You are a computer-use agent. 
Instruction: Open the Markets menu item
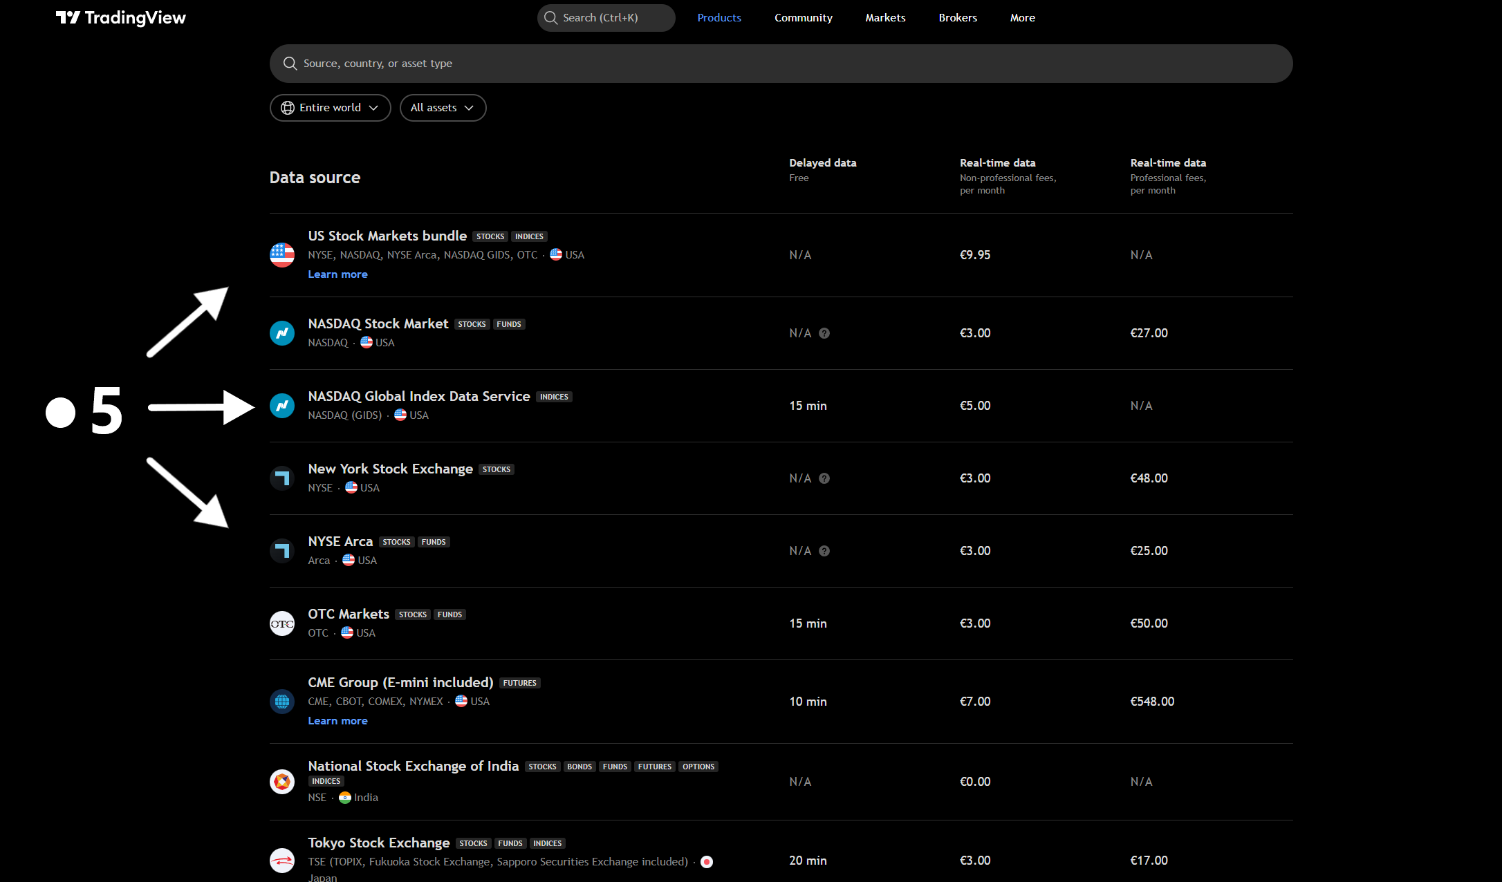pyautogui.click(x=885, y=18)
